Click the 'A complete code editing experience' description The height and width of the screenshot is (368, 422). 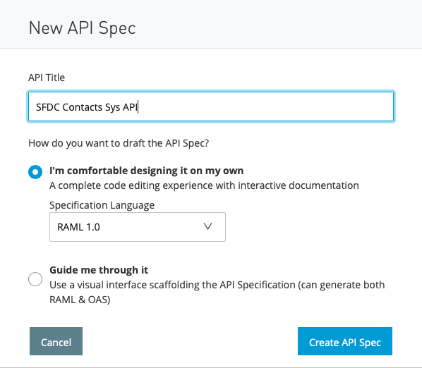tap(204, 185)
